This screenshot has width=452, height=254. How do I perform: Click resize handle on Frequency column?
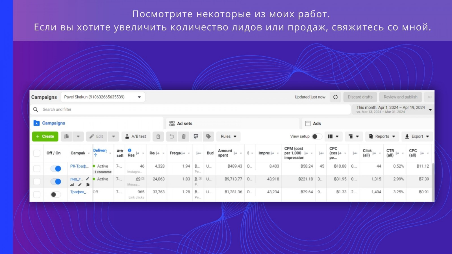tap(183, 153)
